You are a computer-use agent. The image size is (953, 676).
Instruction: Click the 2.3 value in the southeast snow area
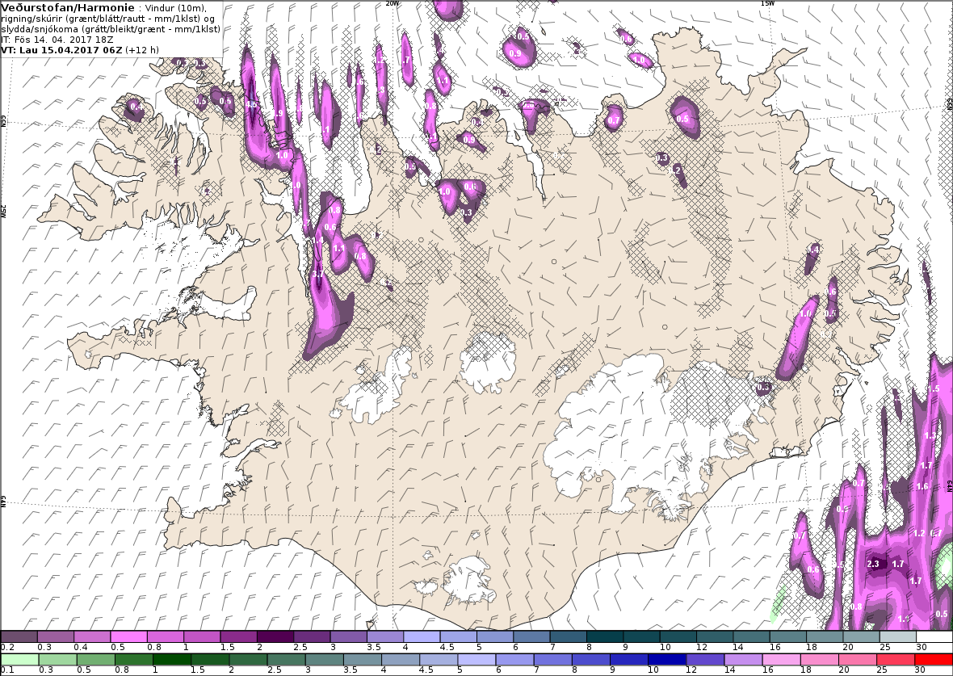pos(873,564)
